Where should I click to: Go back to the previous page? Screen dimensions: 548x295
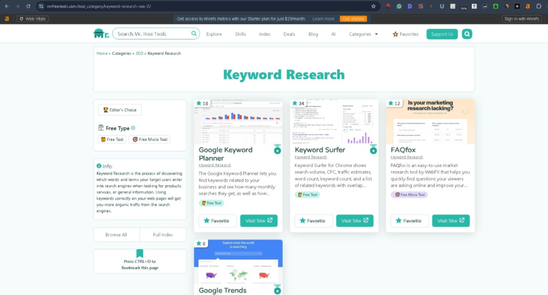(6, 6)
